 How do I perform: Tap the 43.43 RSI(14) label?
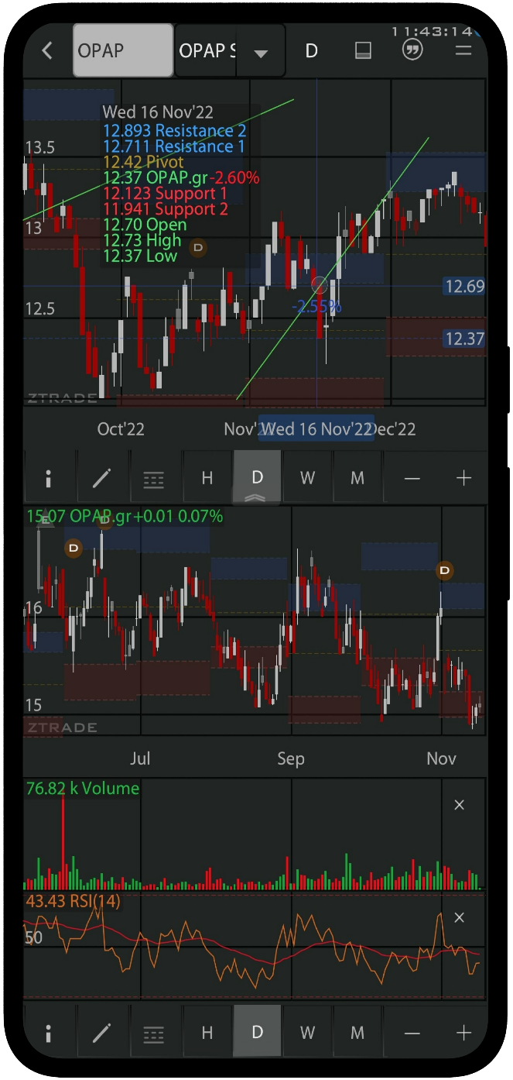coord(74,902)
